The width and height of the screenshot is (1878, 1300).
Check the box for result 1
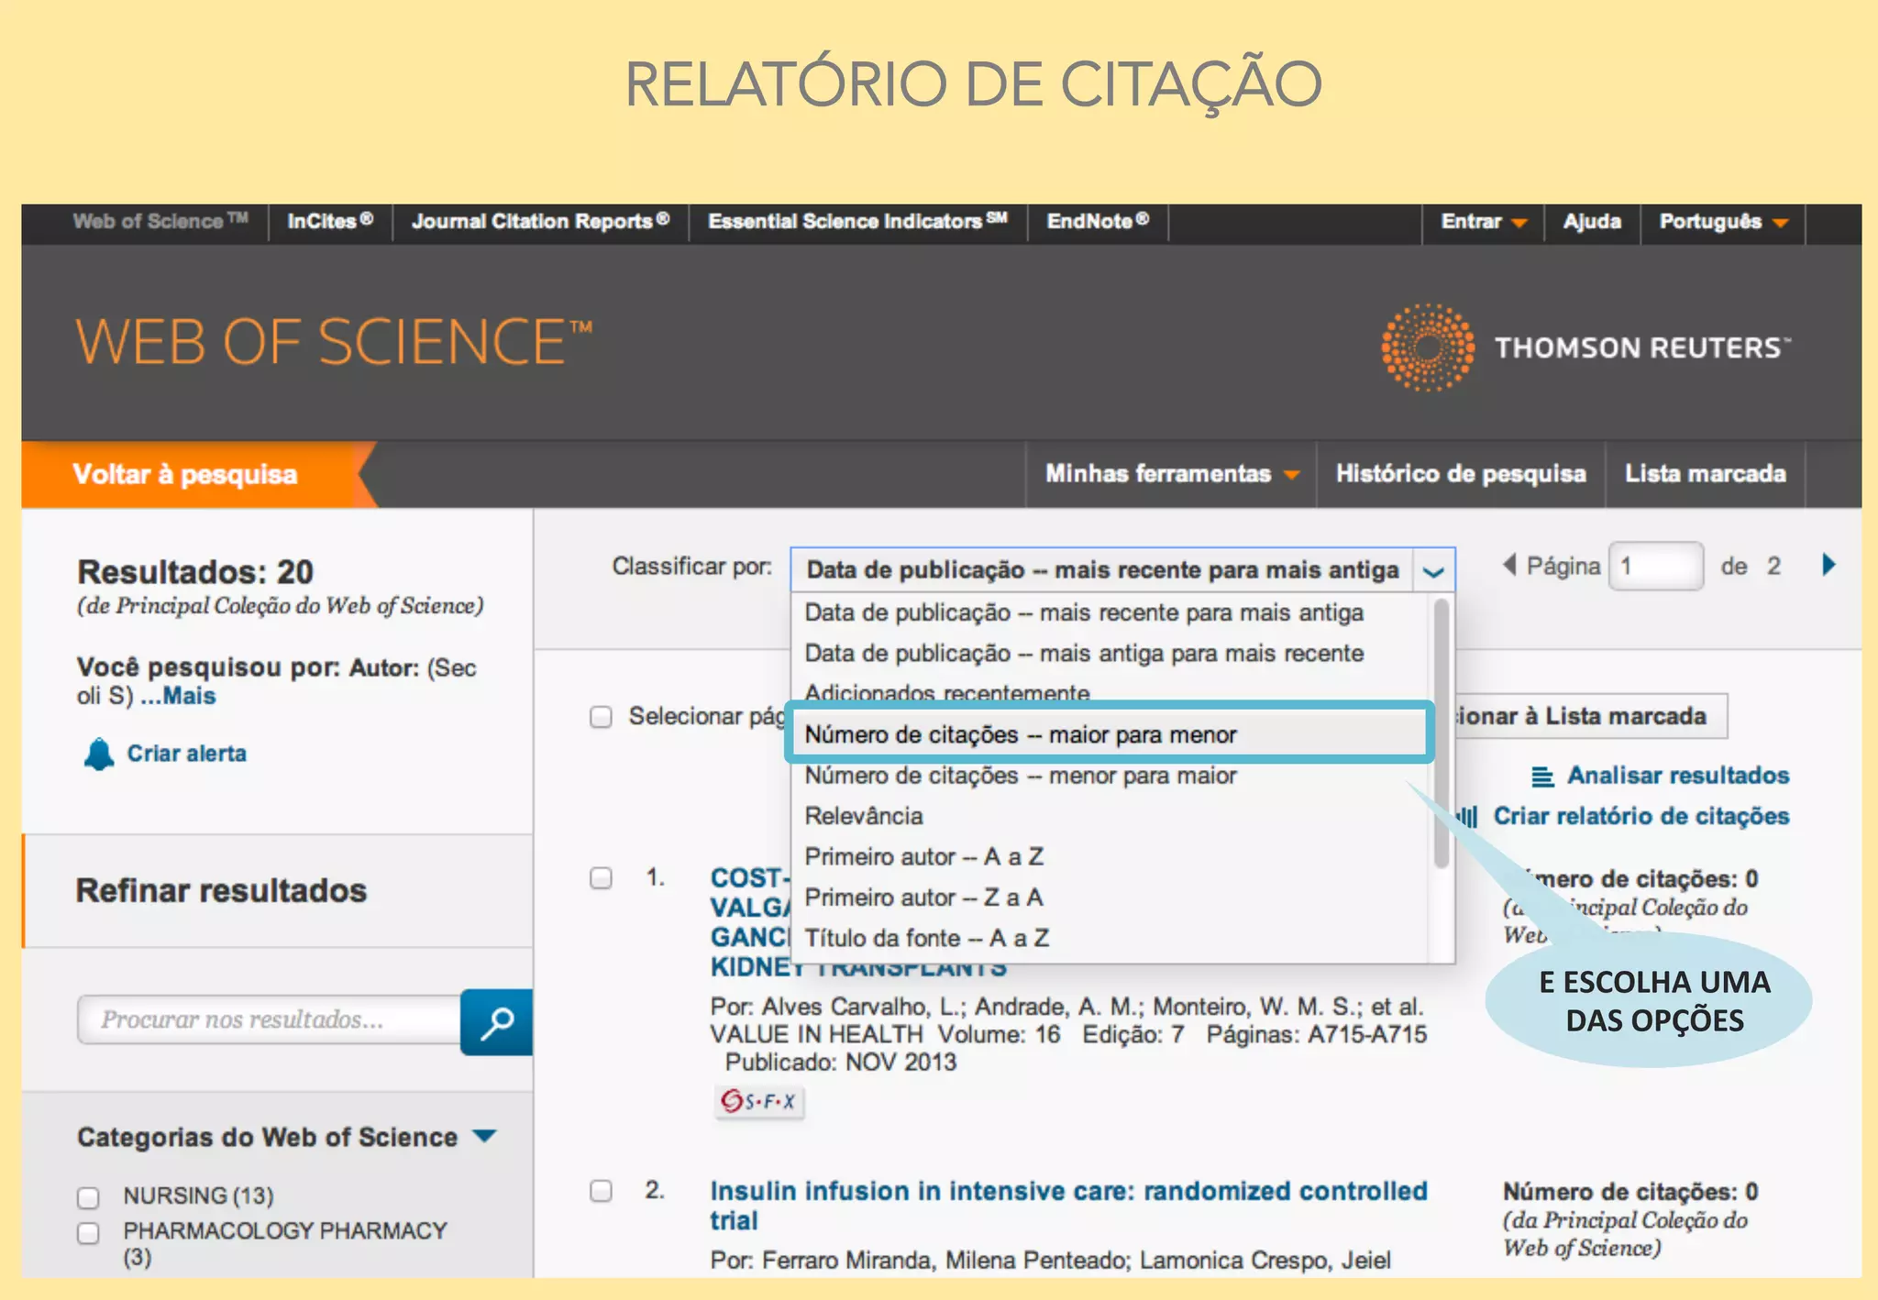pos(601,878)
